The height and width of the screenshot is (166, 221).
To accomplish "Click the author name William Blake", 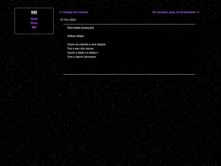I will click(76, 36).
